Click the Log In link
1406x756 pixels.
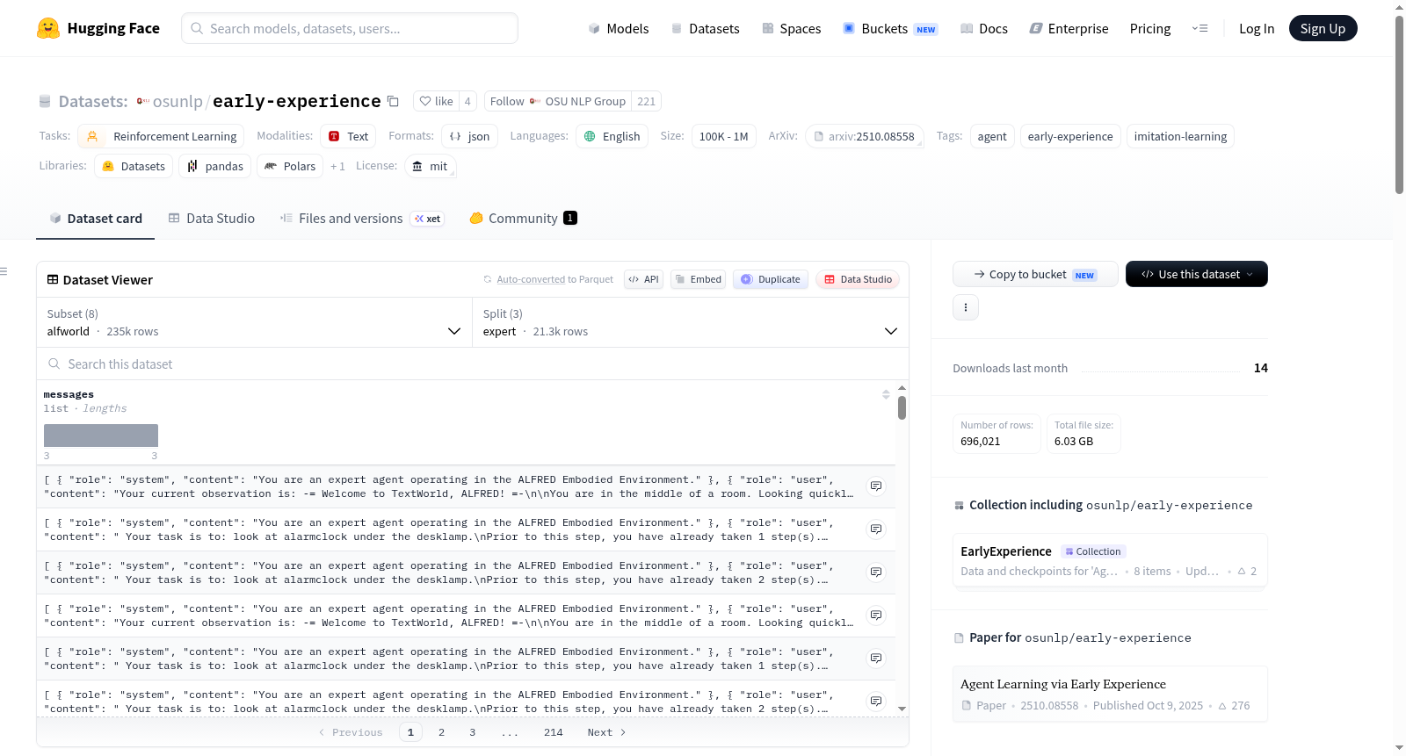coord(1257,28)
